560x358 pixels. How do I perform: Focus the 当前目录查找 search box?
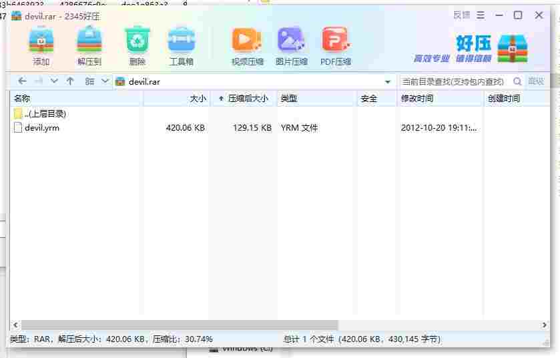(x=454, y=81)
